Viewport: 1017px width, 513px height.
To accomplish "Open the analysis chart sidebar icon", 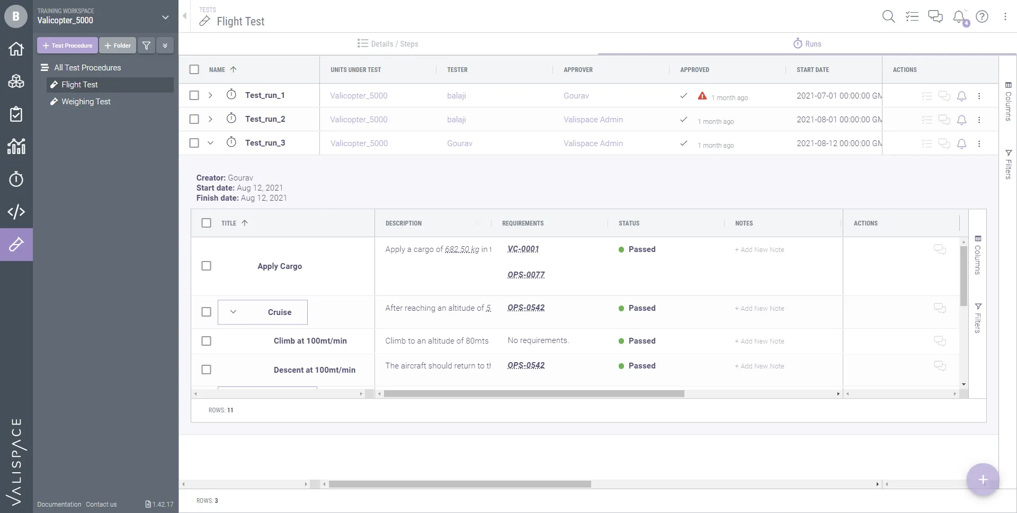I will tap(16, 146).
